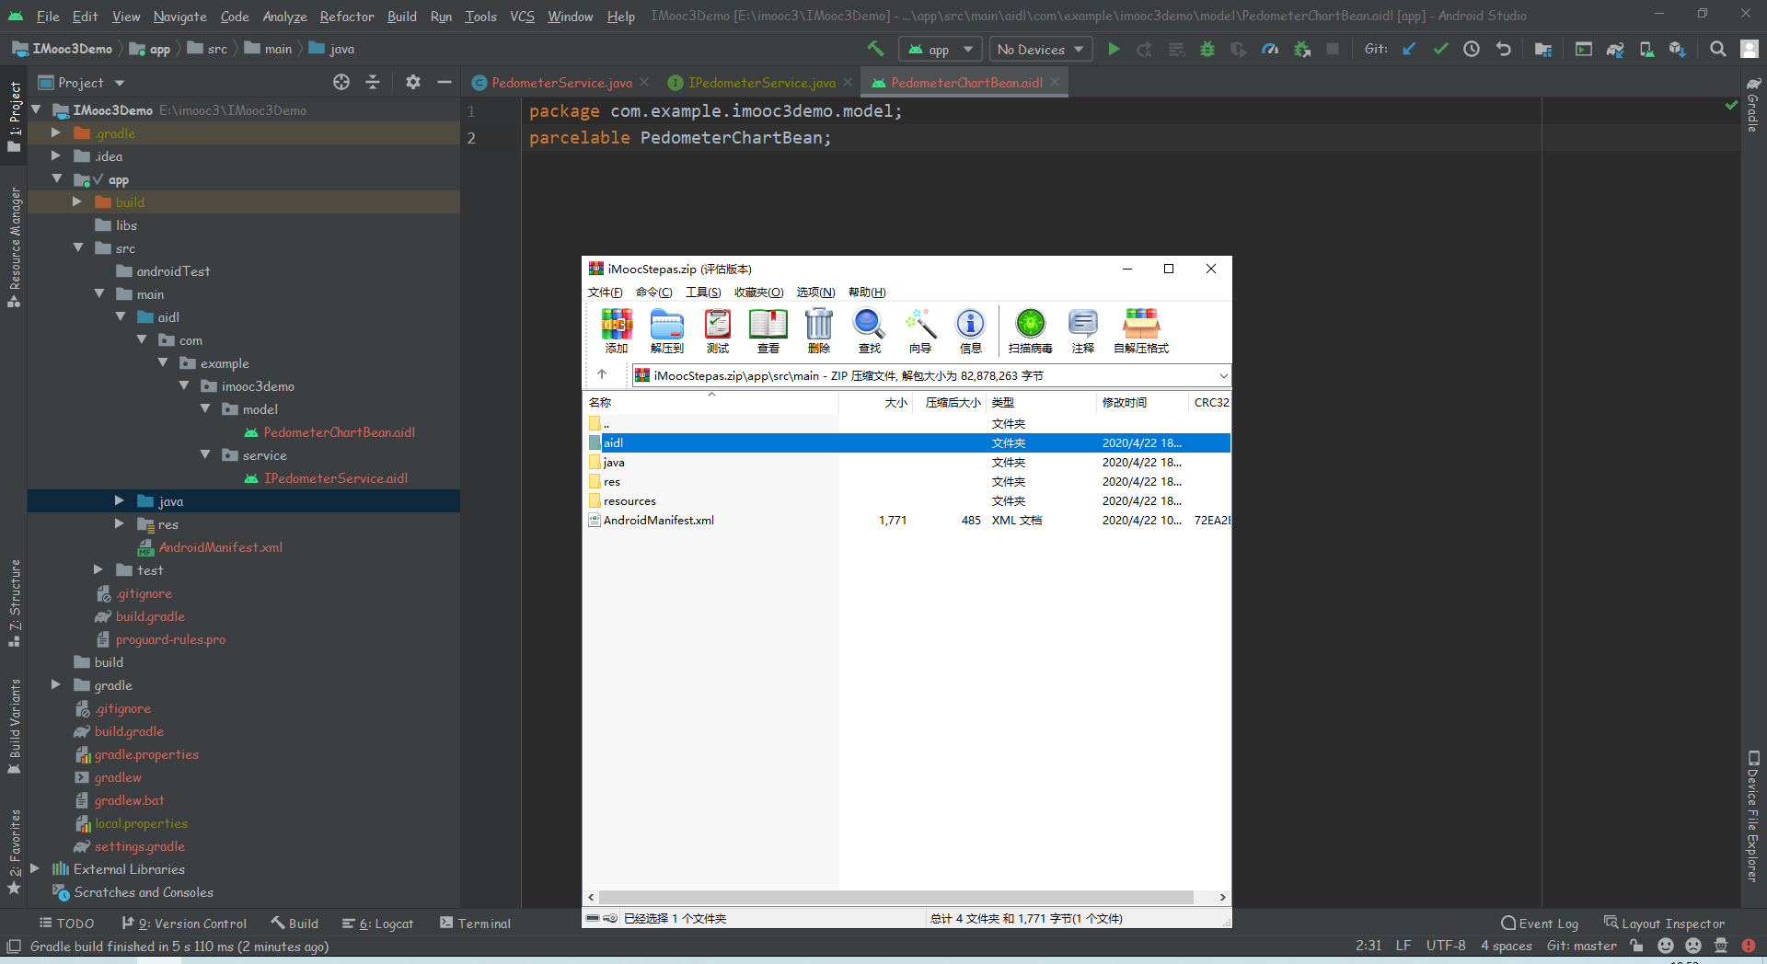Open the TODO tool window

(x=66, y=923)
